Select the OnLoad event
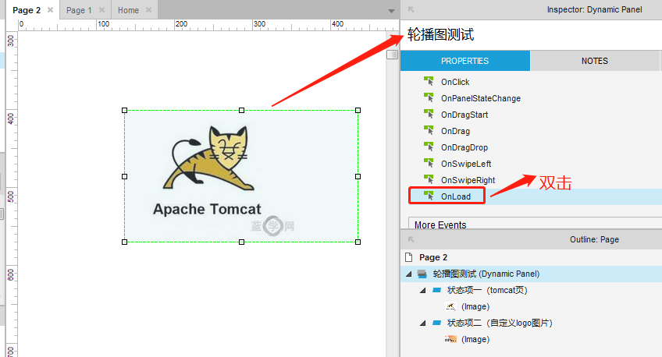 coord(456,196)
